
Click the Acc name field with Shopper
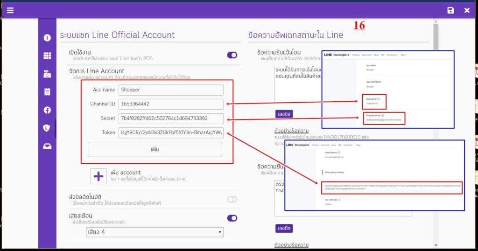coord(171,90)
